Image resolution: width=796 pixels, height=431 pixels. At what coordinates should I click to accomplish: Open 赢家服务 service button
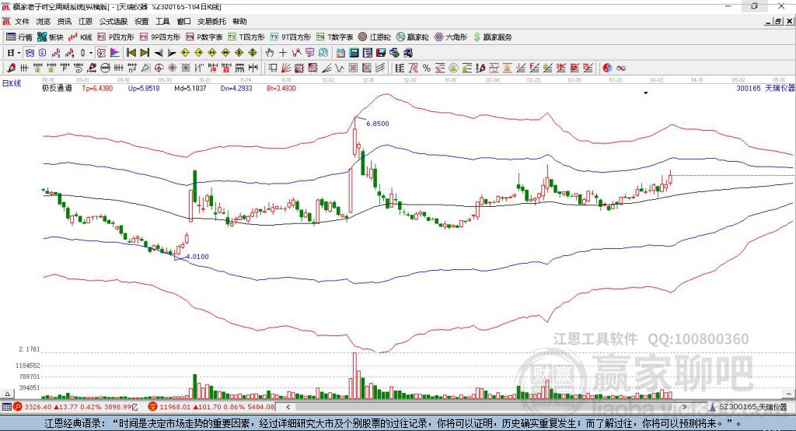pyautogui.click(x=492, y=37)
